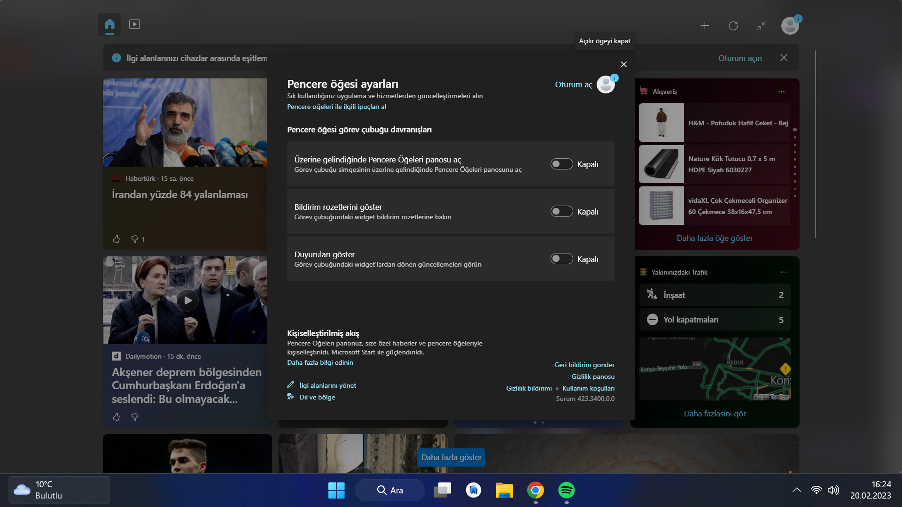Close the widget settings popup
This screenshot has width=902, height=507.
point(623,64)
